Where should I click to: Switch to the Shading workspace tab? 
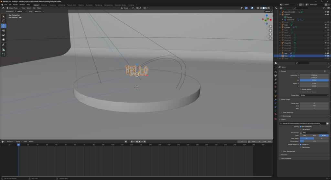pos(81,5)
